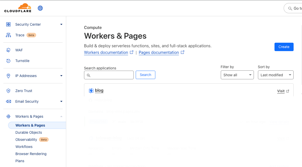Open Zero Trust via its shield icon

(8, 91)
